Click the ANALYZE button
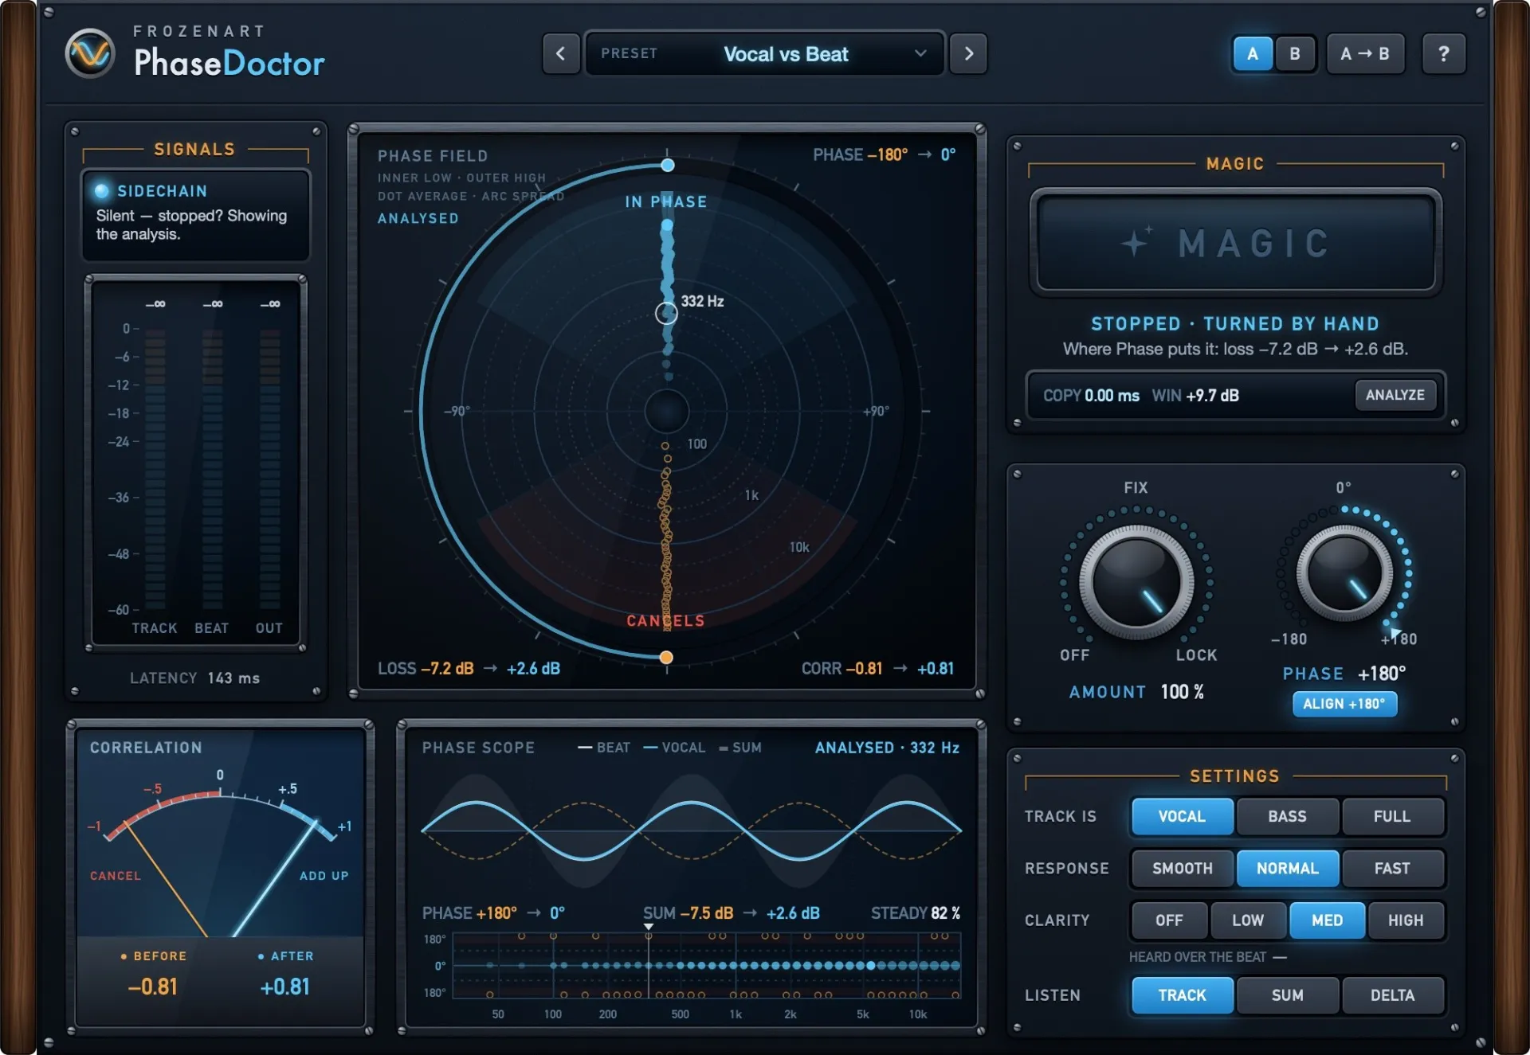The image size is (1530, 1055). pos(1395,395)
